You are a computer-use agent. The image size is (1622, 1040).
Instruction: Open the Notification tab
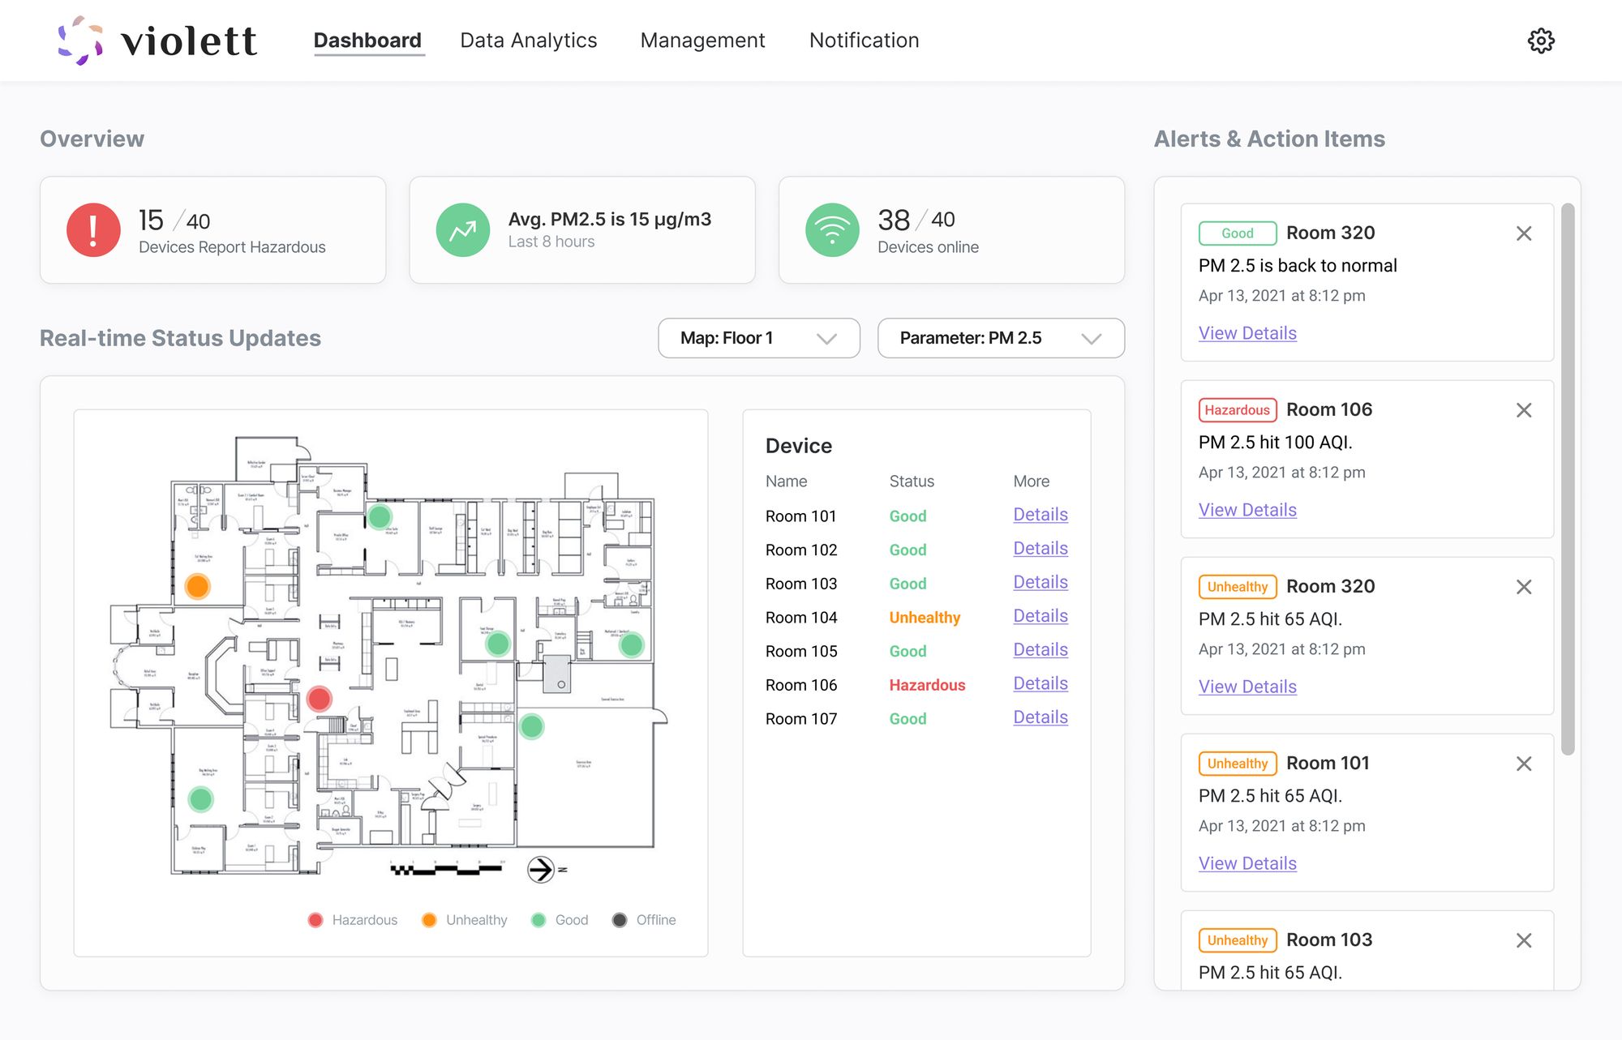pos(864,41)
